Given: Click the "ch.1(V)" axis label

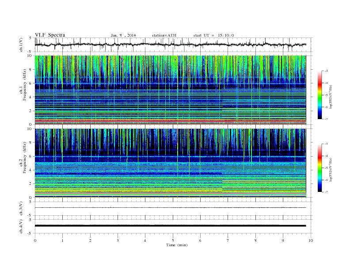Looking at the screenshot, I should tap(21, 45).
